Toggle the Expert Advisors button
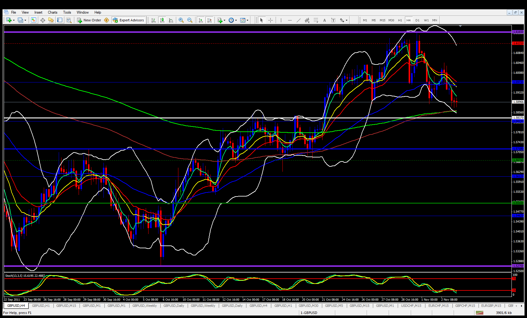Viewport: 527px width, 318px height. click(x=128, y=20)
